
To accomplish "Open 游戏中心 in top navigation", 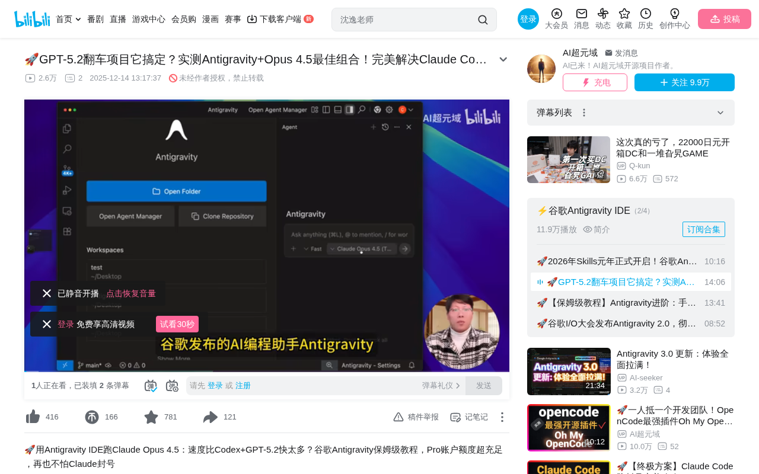I will (149, 19).
